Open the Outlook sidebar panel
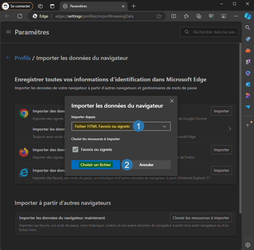The image size is (254, 250). point(248,84)
